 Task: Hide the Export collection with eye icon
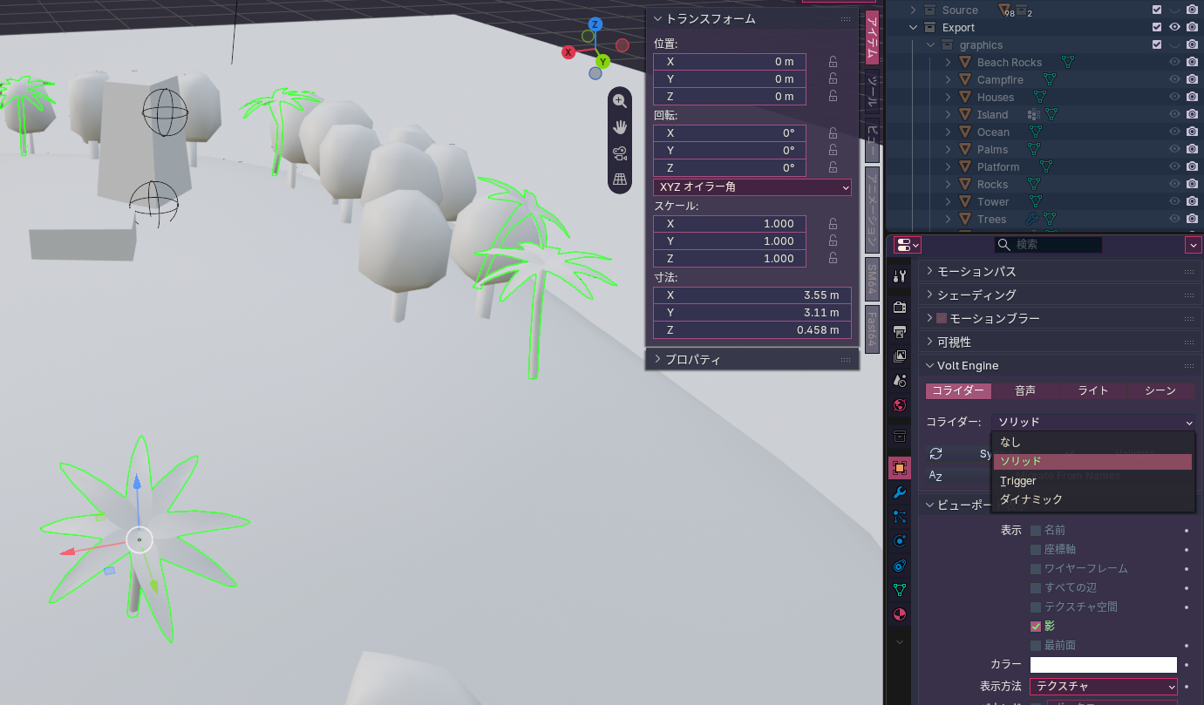(1174, 27)
